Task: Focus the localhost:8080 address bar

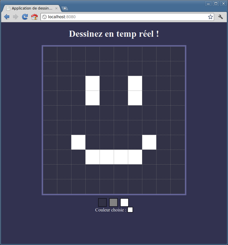Action: tap(127, 17)
